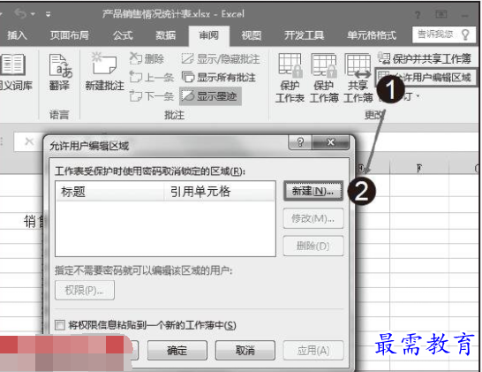The width and height of the screenshot is (482, 372).
Task: Open Protect Sheet (保护工作表)
Action: coord(290,78)
